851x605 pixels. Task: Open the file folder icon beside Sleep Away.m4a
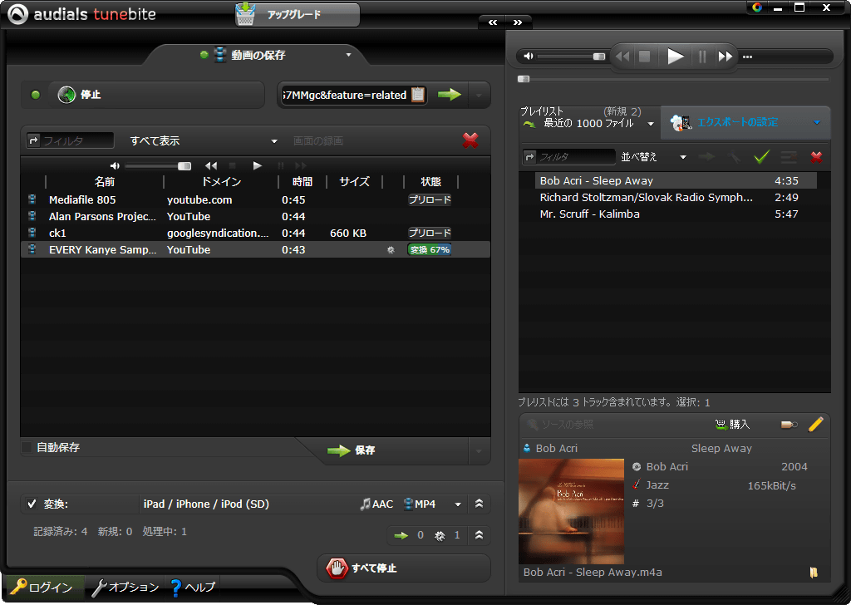814,572
